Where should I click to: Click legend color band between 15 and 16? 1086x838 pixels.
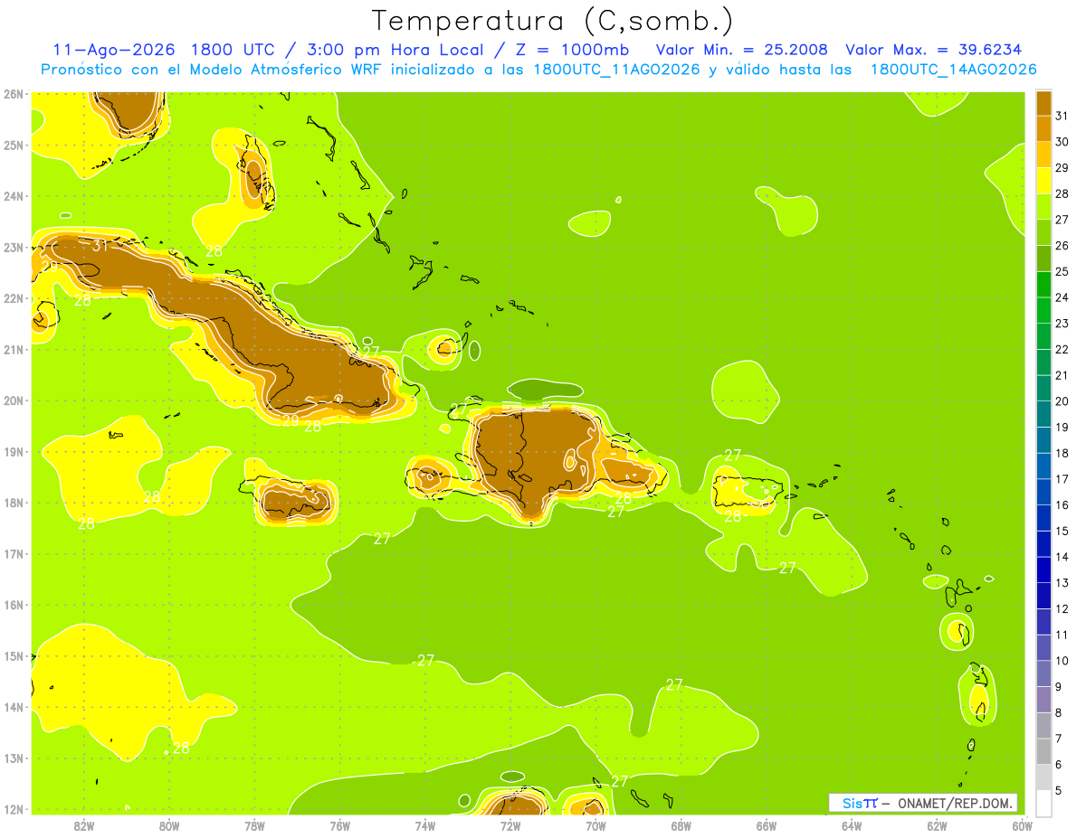click(1043, 518)
